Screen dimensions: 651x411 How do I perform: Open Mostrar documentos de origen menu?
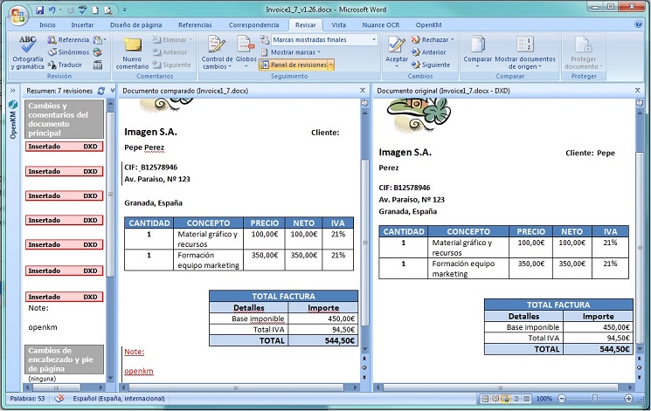coord(525,52)
